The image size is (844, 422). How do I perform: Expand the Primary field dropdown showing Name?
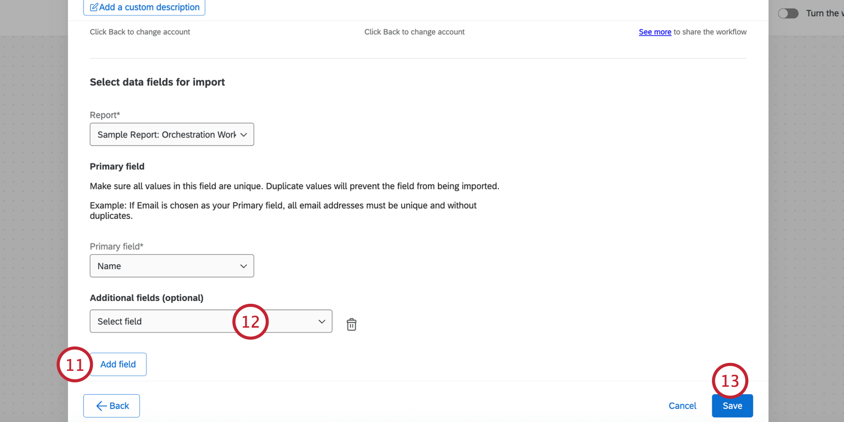pyautogui.click(x=167, y=266)
